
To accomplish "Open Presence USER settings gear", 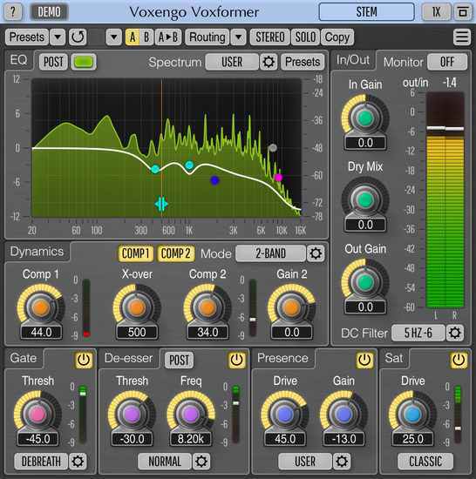I will [x=342, y=461].
